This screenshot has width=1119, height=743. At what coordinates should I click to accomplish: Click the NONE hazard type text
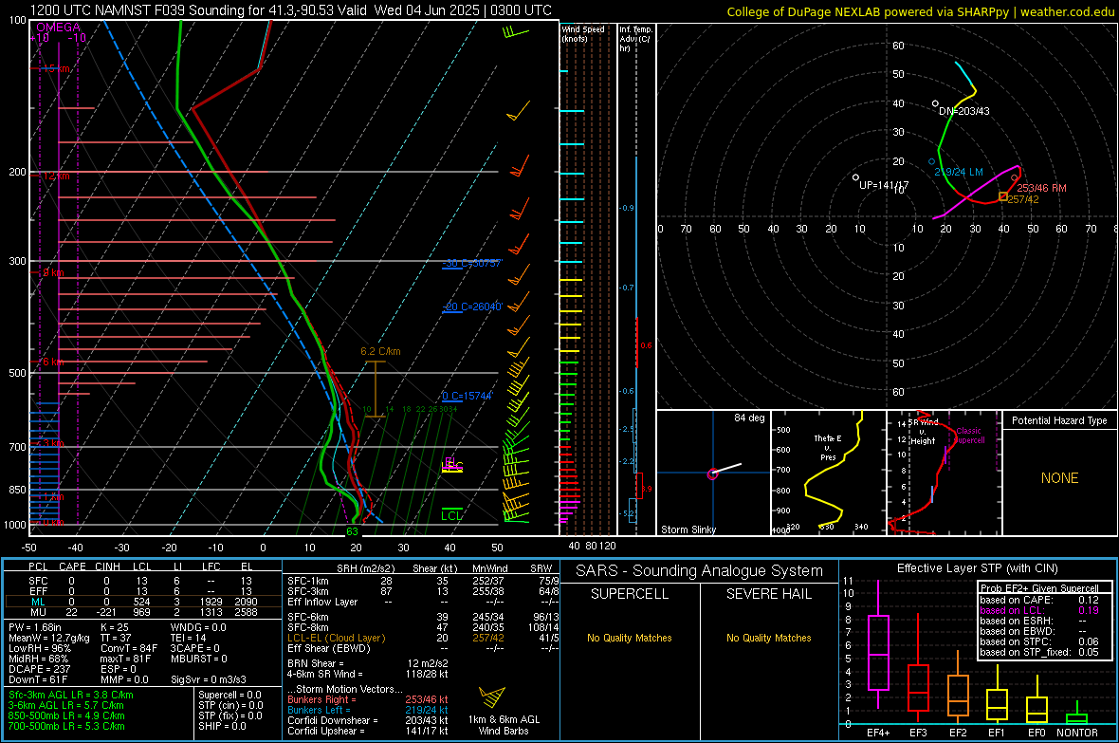(x=1059, y=478)
